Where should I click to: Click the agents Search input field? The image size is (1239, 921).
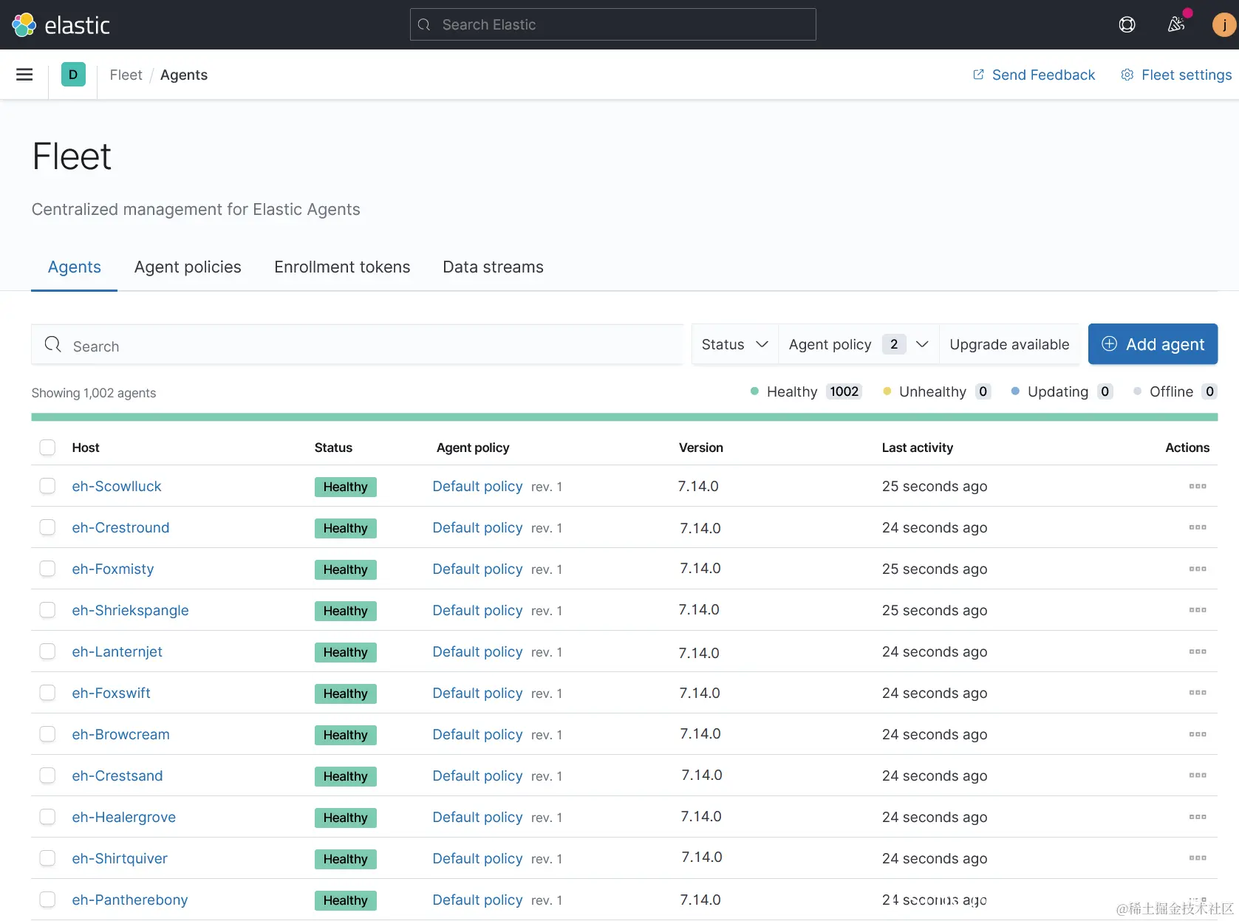pyautogui.click(x=357, y=345)
